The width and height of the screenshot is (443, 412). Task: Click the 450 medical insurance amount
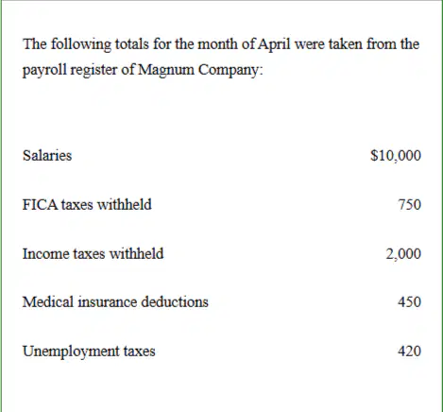pos(409,301)
